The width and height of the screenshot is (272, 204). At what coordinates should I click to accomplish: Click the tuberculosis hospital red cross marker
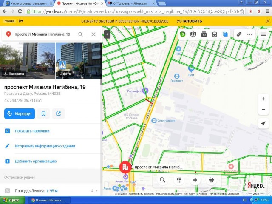click(231, 167)
